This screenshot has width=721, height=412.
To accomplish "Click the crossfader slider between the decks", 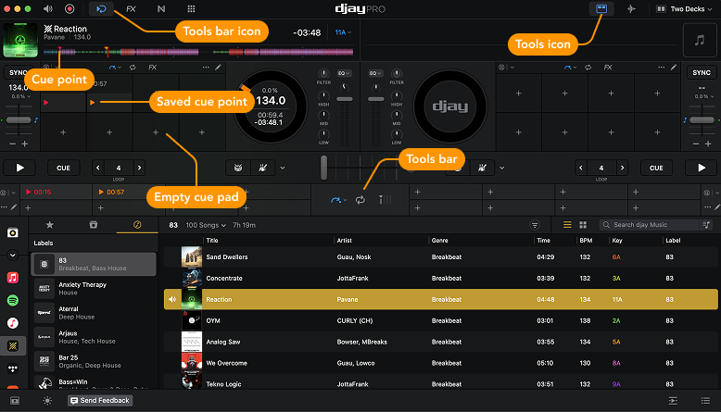I will pyautogui.click(x=323, y=168).
